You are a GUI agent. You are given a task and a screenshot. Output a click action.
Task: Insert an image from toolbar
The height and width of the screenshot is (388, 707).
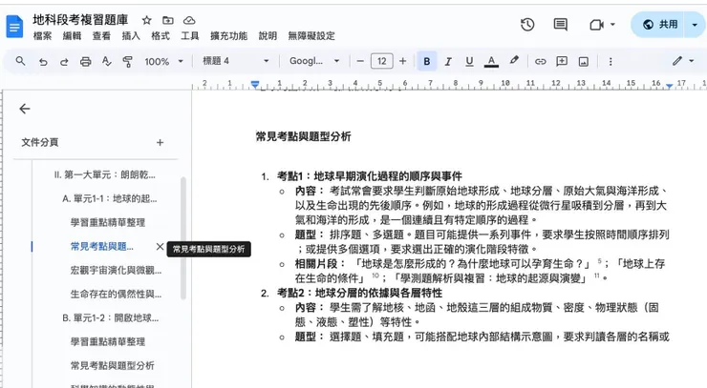tap(584, 62)
